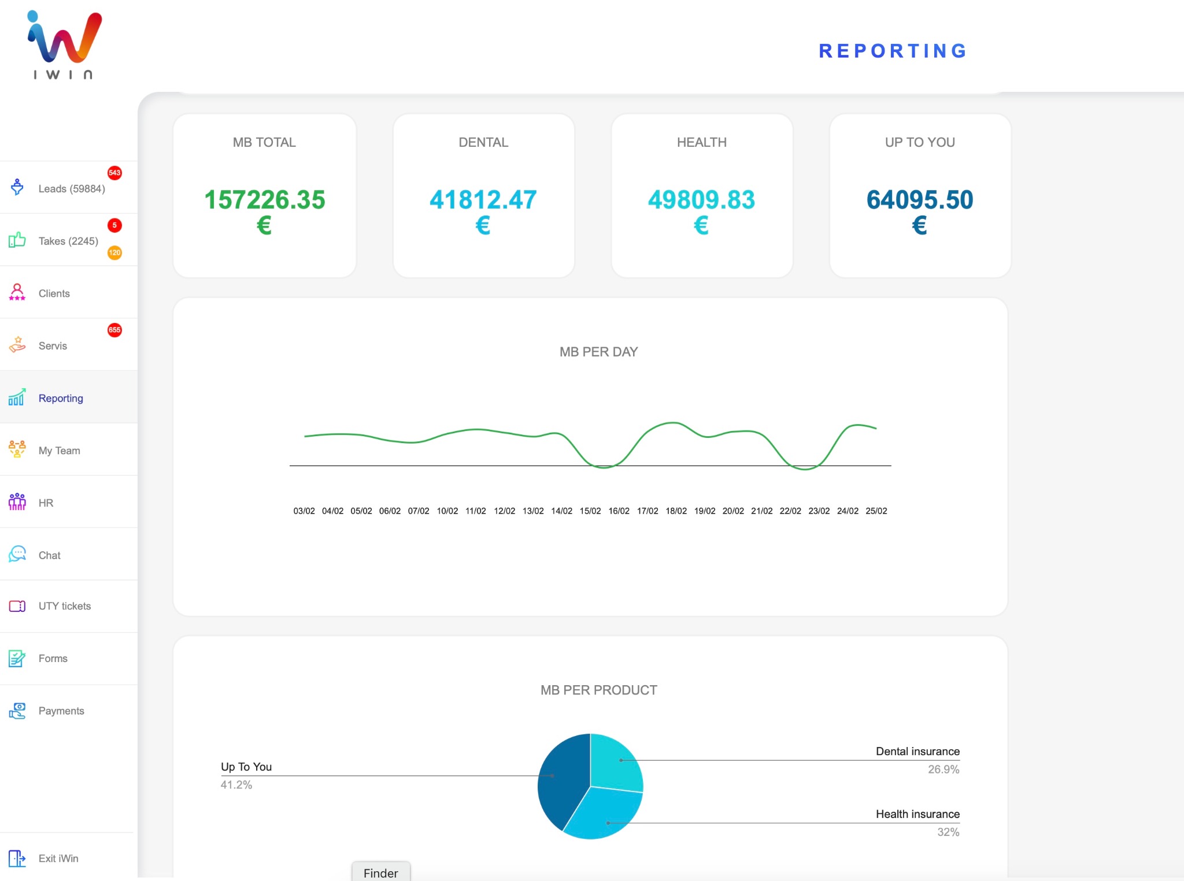
Task: Click the Clients person icon
Action: pos(17,292)
